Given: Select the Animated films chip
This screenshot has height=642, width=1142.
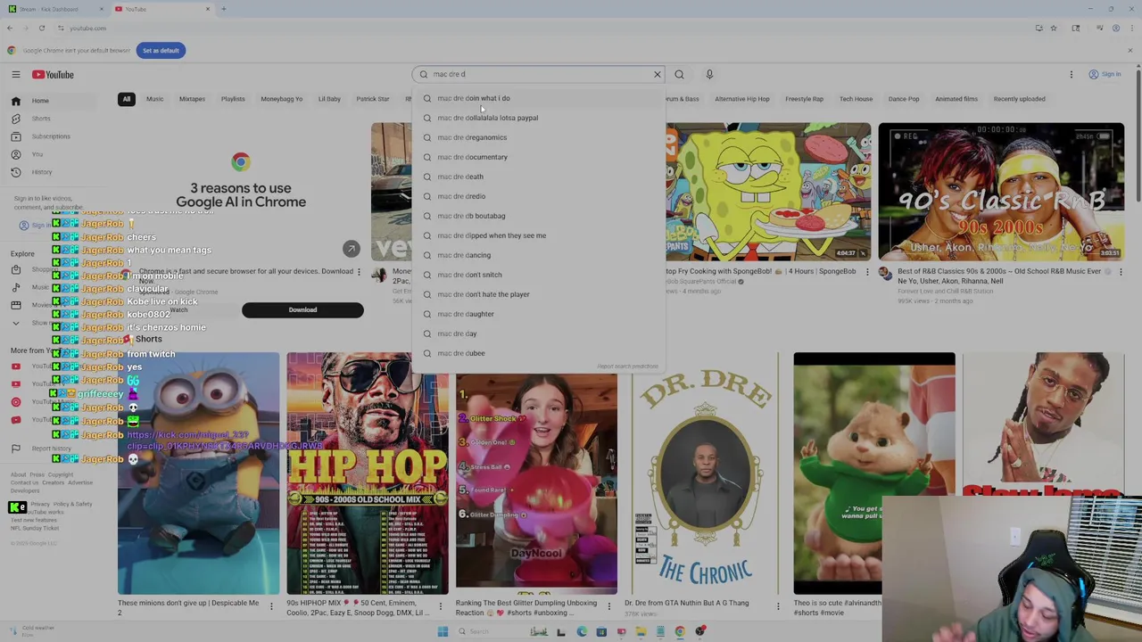Looking at the screenshot, I should point(956,99).
